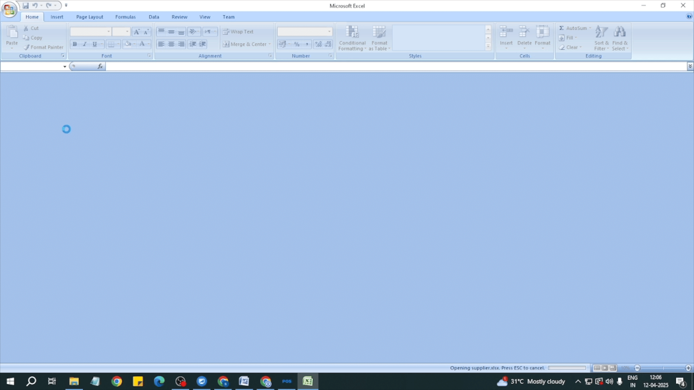Image resolution: width=694 pixels, height=390 pixels.
Task: Click the zoom slider on status bar
Action: [663, 368]
